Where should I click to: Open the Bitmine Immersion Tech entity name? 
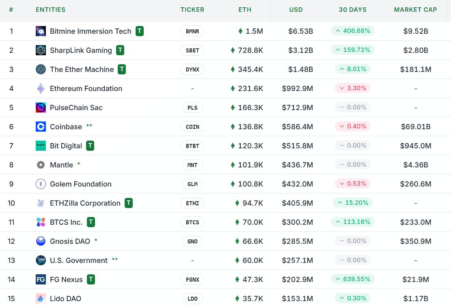point(91,31)
